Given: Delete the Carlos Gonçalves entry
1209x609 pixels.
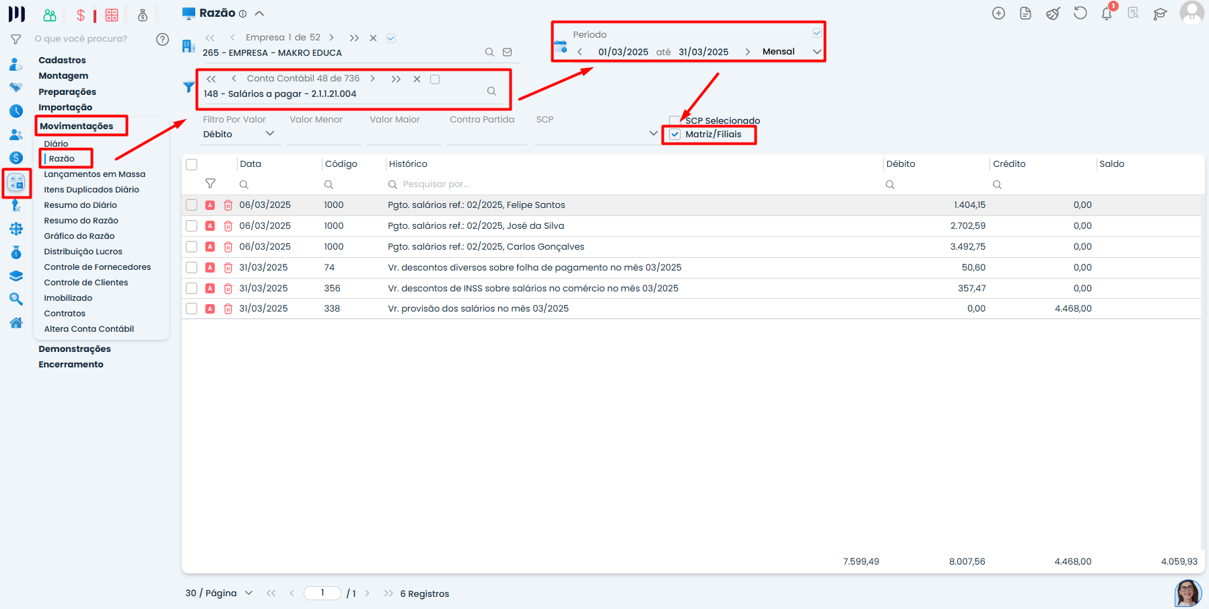Looking at the screenshot, I should [228, 247].
